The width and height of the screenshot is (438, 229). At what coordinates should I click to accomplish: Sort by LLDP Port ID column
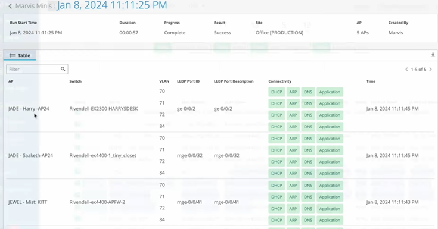click(x=188, y=81)
